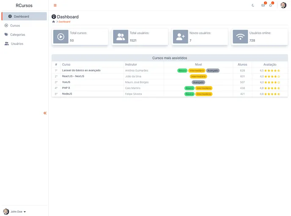Click the Novos usuários add-user icon tile
Image resolution: width=291 pixels, height=216 pixels.
(180, 37)
